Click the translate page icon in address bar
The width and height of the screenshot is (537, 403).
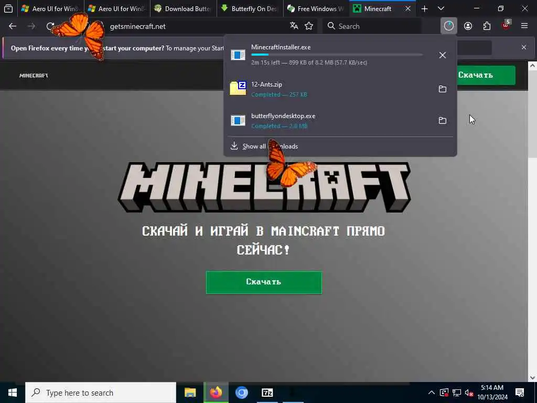coord(294,26)
